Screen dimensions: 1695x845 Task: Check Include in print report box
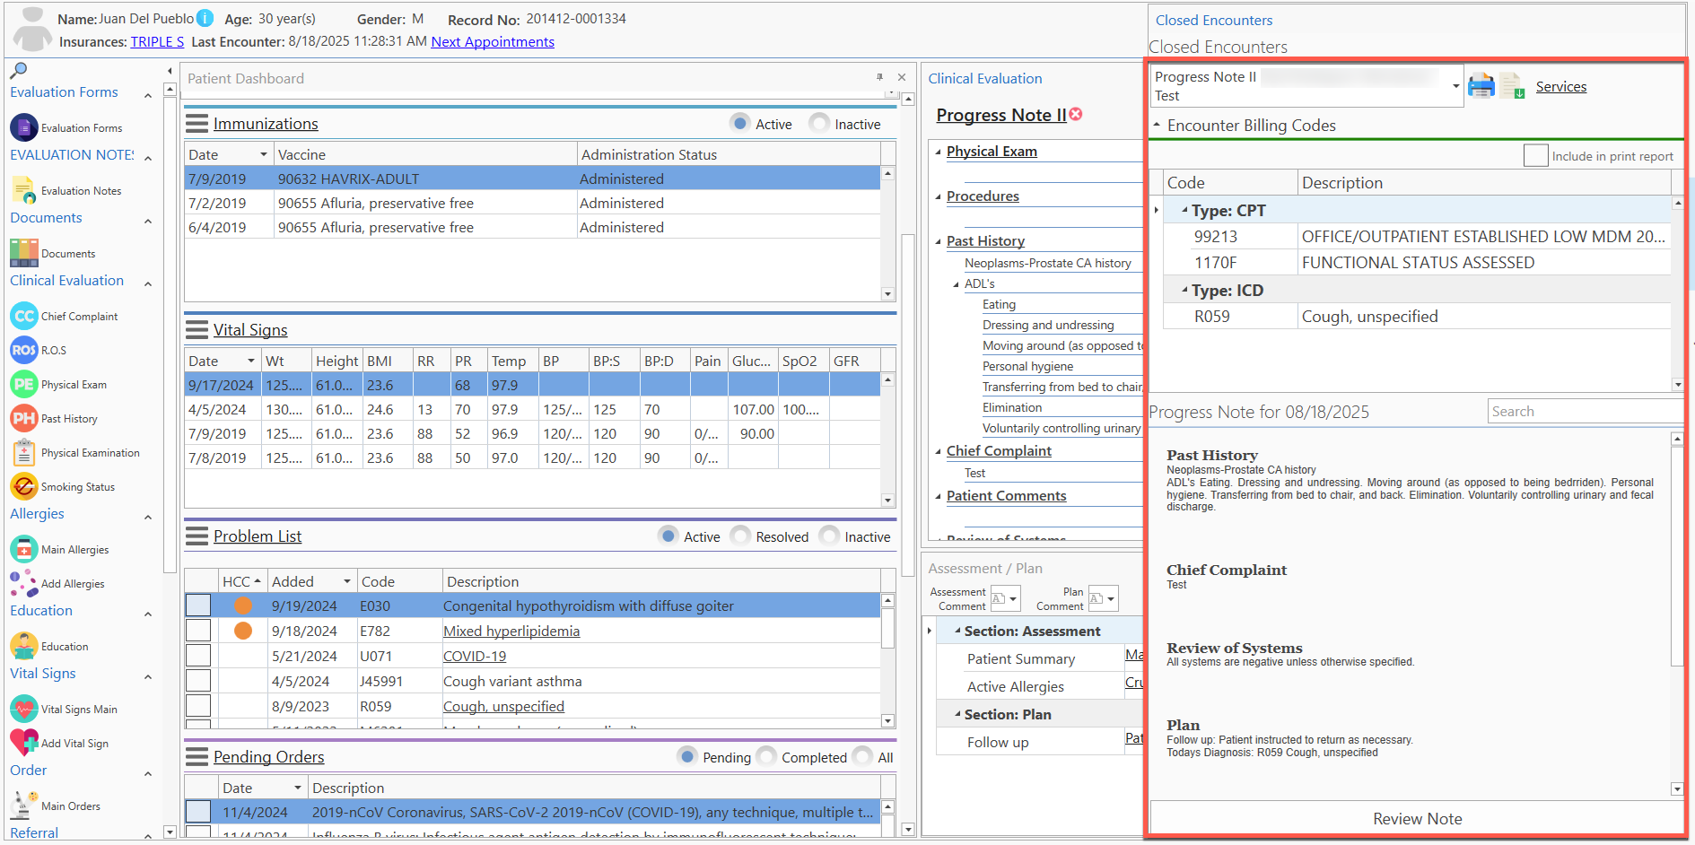tap(1535, 155)
